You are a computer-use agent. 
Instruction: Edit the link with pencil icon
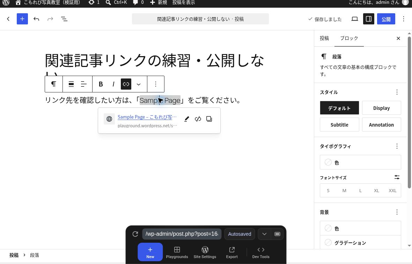[x=186, y=119]
